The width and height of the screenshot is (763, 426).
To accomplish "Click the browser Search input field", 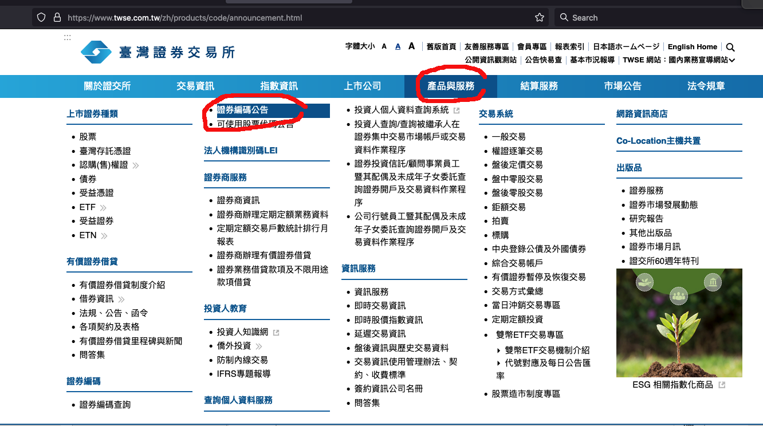I will pyautogui.click(x=647, y=18).
